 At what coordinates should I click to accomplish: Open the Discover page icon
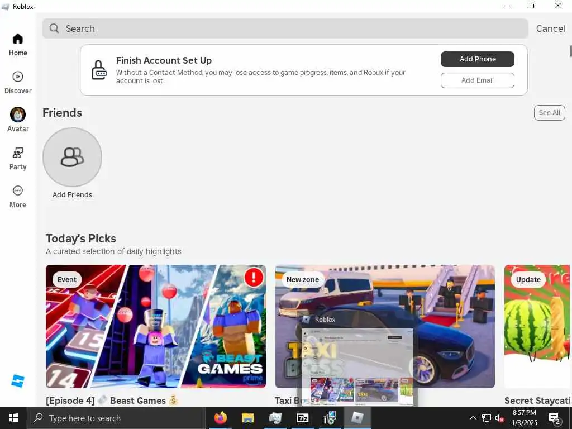pos(18,77)
